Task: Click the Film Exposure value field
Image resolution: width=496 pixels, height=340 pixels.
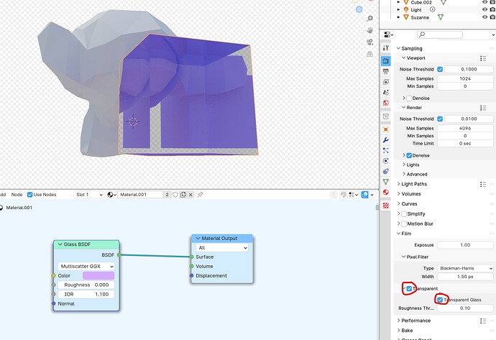Action: pyautogui.click(x=465, y=245)
